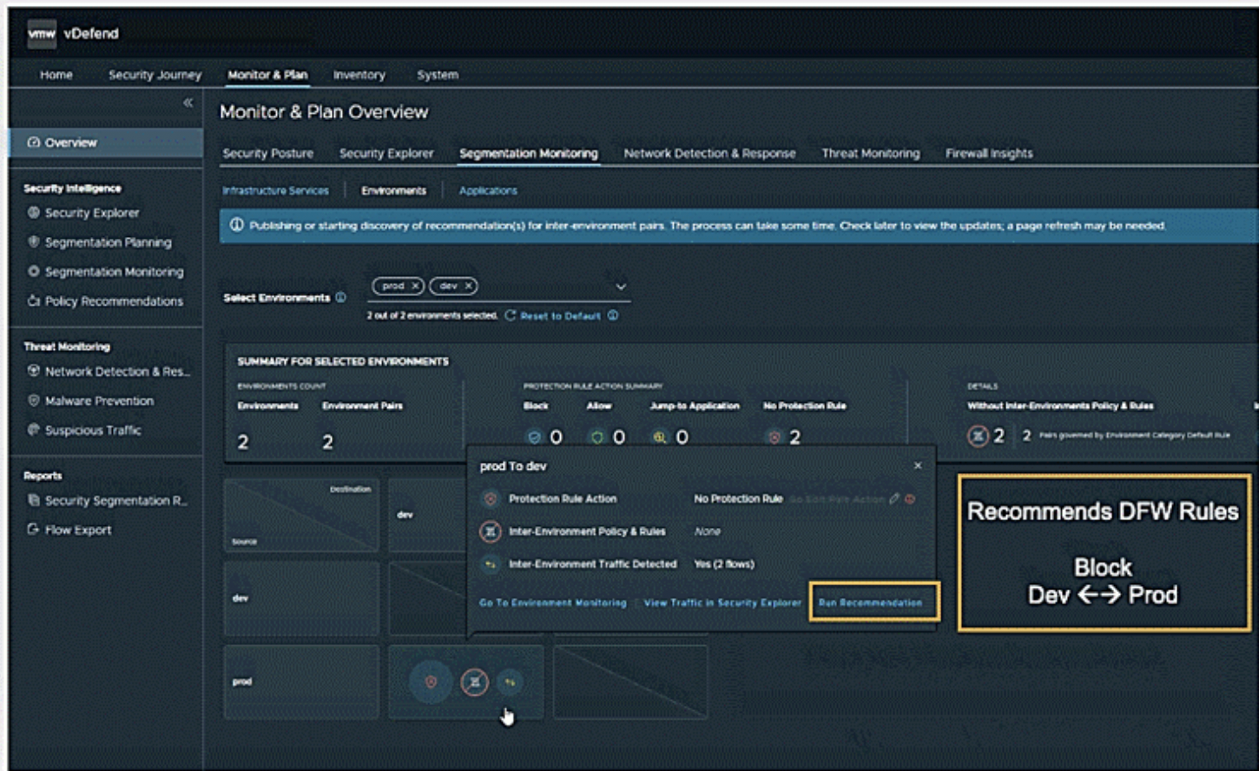Select Malware Prevention in sidebar
Viewport: 1259px width, 771px height.
[x=99, y=401]
